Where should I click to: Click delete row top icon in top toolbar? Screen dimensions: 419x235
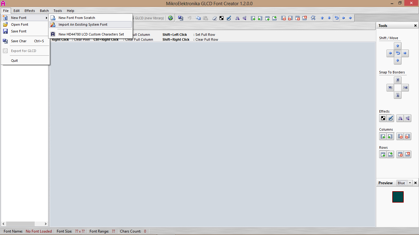pos(305,18)
